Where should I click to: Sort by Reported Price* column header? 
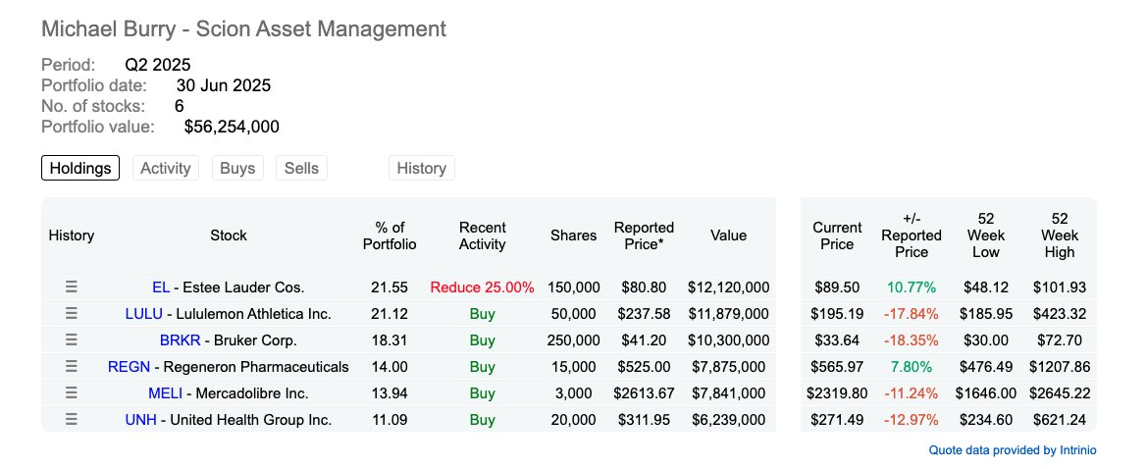tap(644, 235)
